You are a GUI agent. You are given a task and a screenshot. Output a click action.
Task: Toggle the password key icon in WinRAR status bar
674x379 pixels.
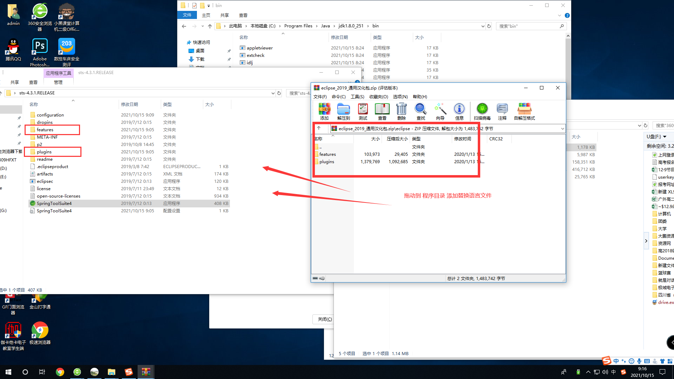(x=322, y=278)
